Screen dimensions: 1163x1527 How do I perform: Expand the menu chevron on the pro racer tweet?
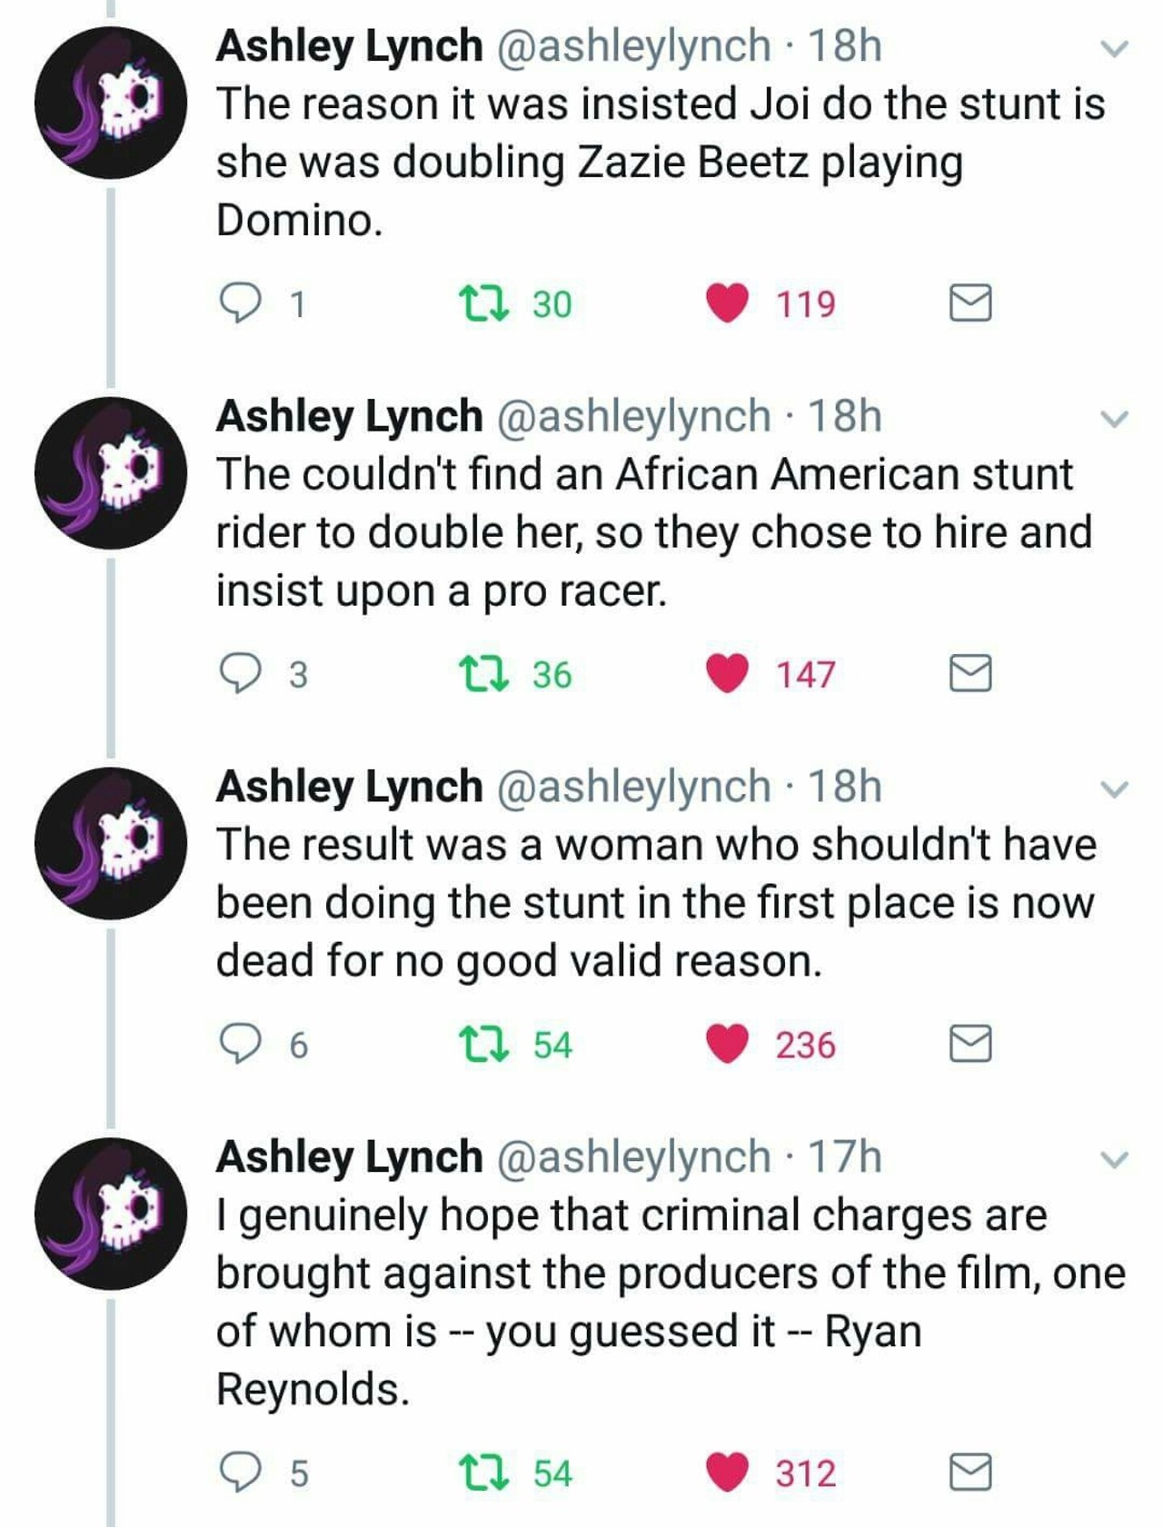(x=1114, y=419)
